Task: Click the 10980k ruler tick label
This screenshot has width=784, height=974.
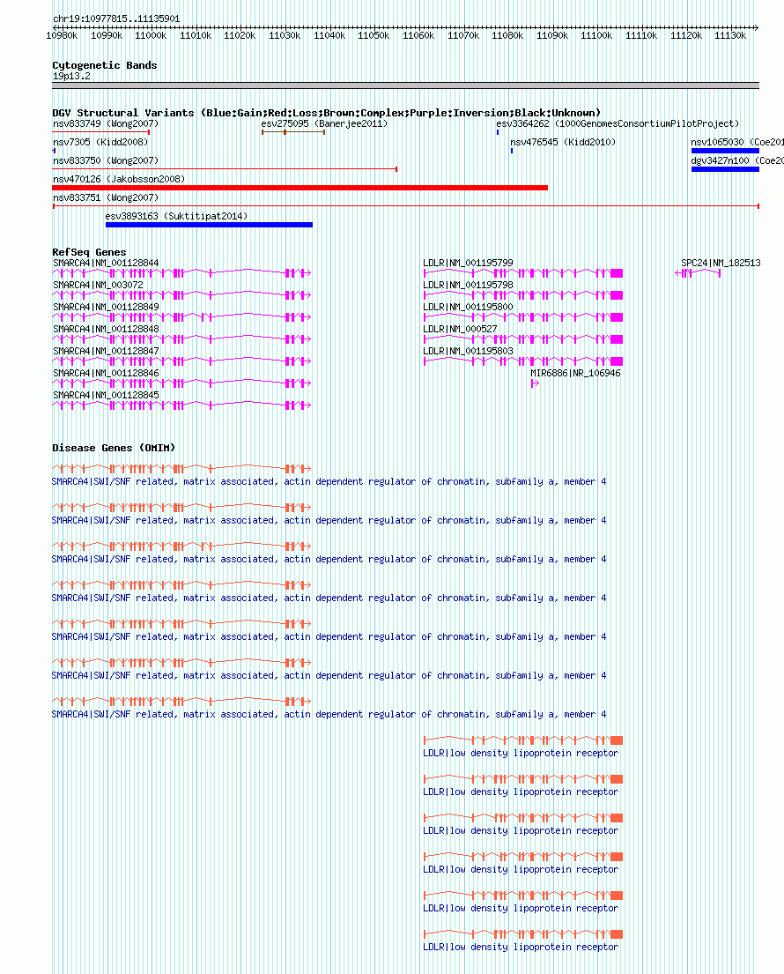Action: 62,35
